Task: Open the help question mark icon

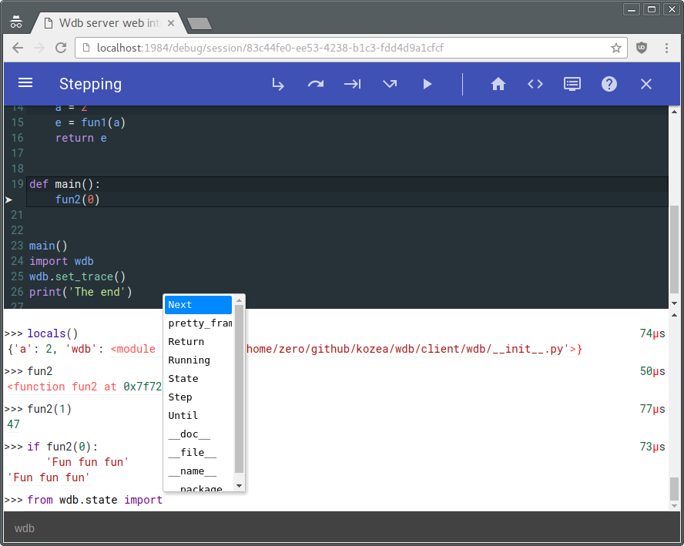Action: tap(609, 84)
